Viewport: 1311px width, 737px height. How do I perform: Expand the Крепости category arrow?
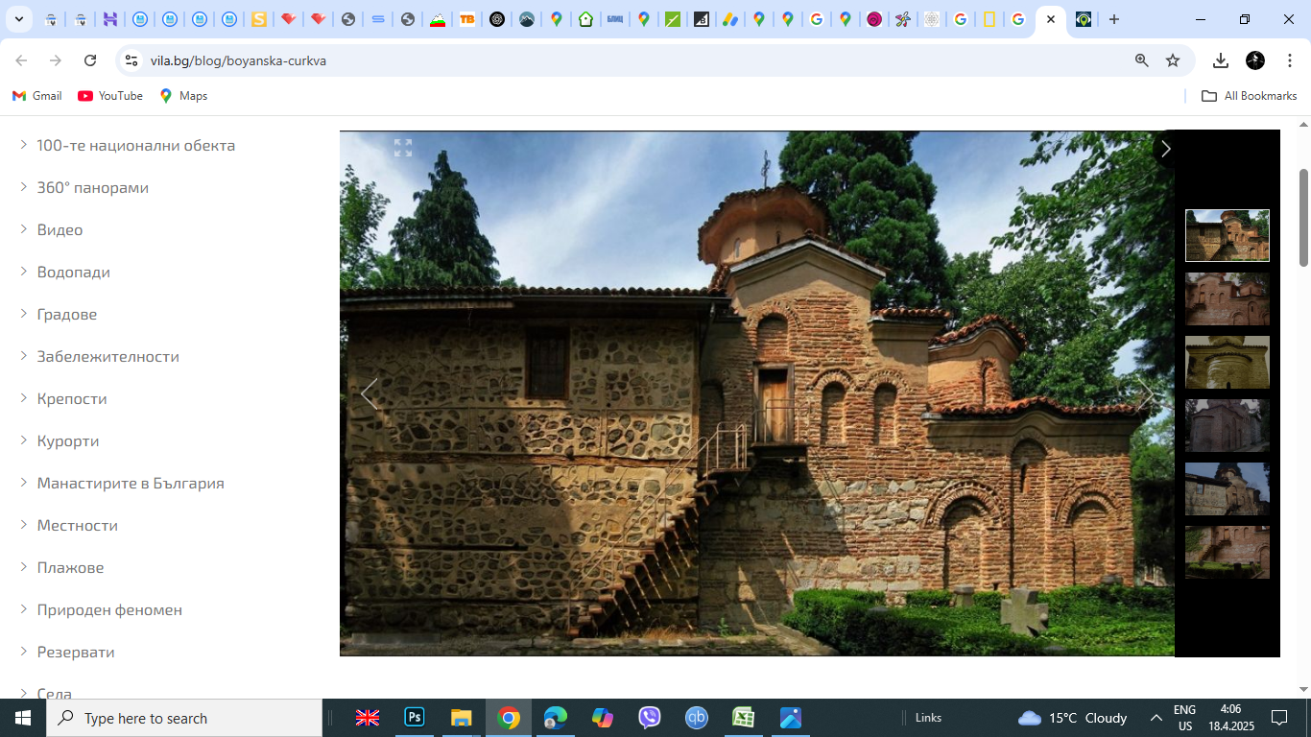coord(24,398)
